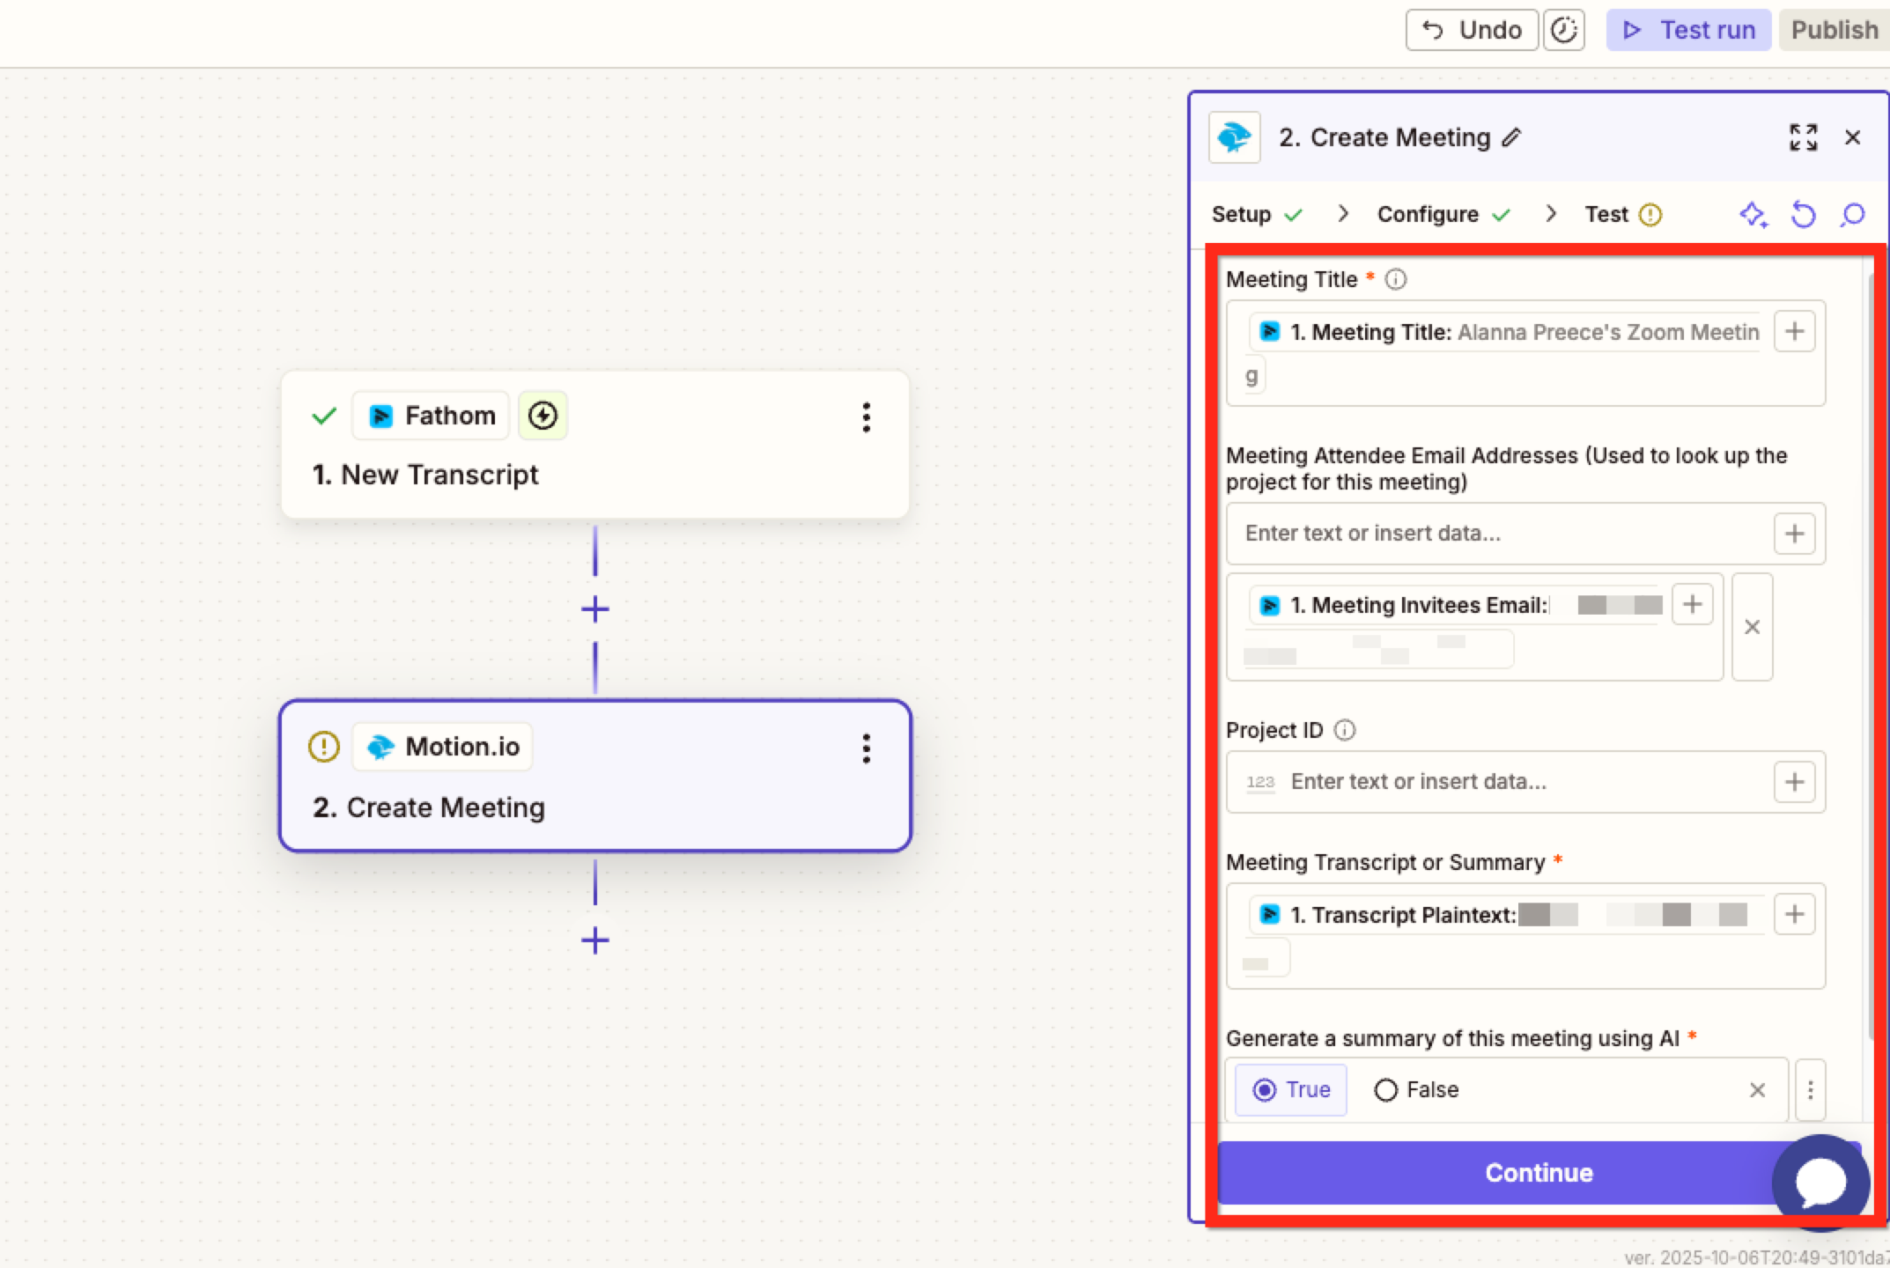The width and height of the screenshot is (1890, 1268).
Task: Open Motion.io step three-dot menu
Action: coord(867,748)
